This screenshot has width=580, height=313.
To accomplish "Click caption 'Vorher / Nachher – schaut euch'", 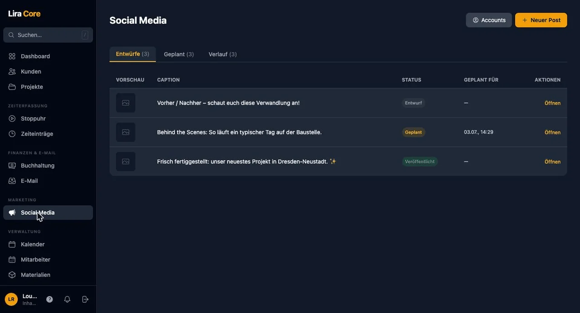I will (228, 103).
